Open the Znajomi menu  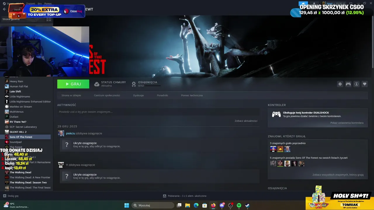(x=30, y=4)
